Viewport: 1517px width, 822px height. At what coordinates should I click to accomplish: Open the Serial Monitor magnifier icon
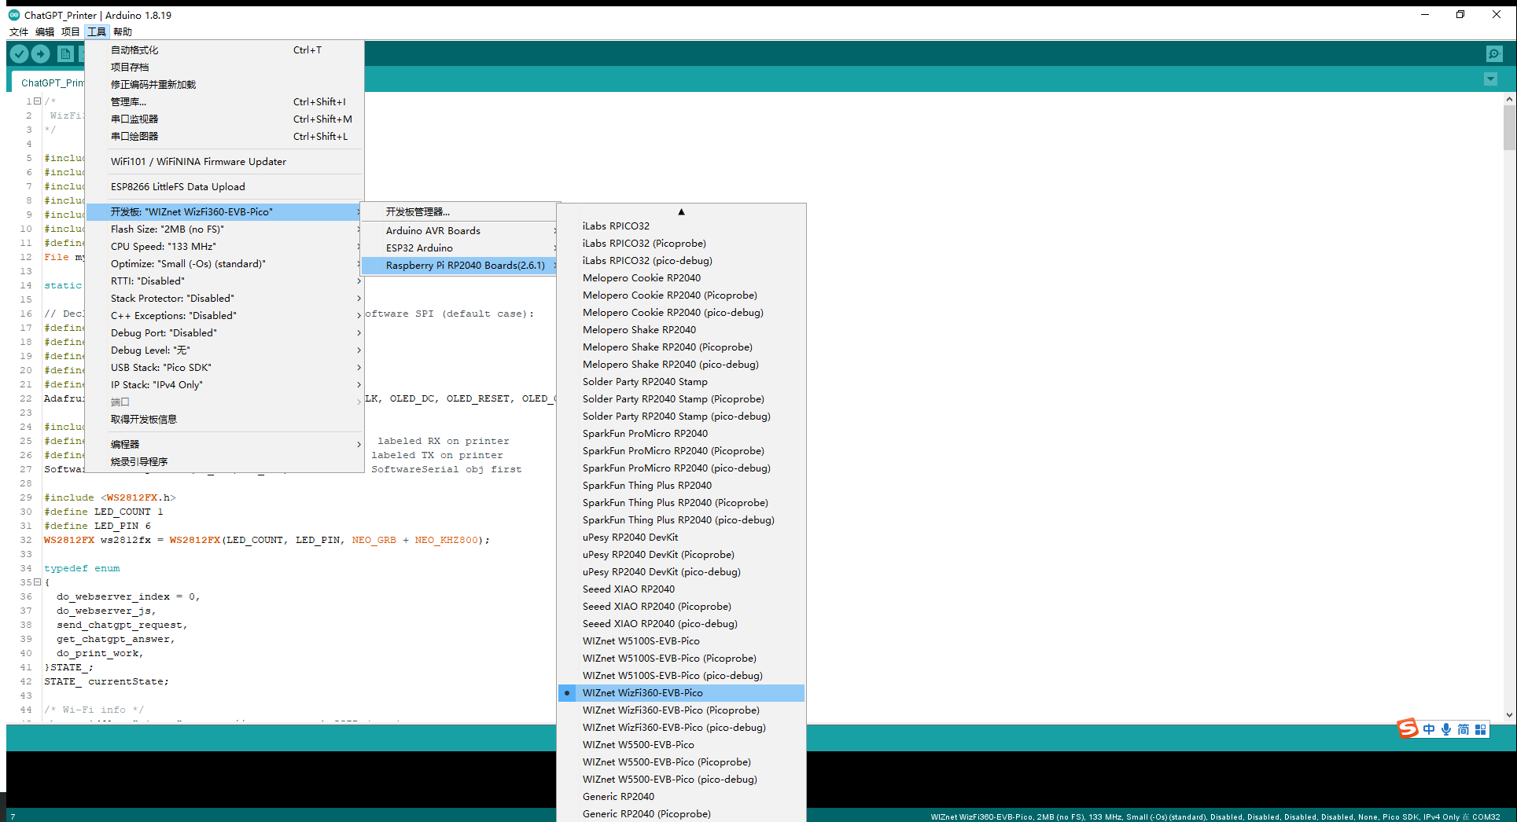[1494, 53]
